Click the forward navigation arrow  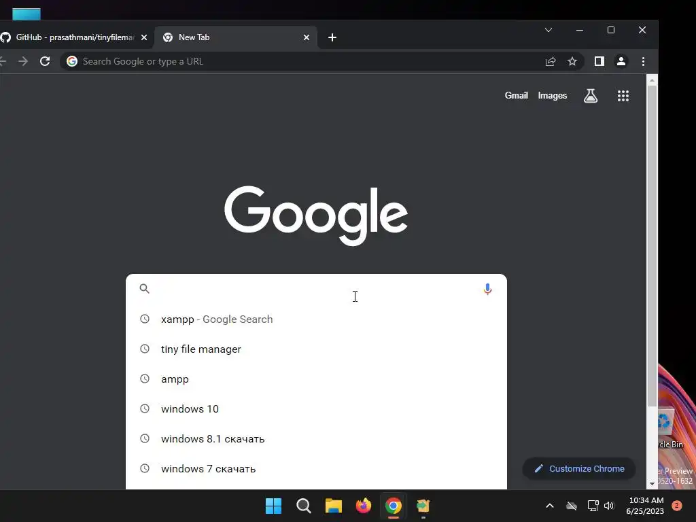click(x=23, y=61)
